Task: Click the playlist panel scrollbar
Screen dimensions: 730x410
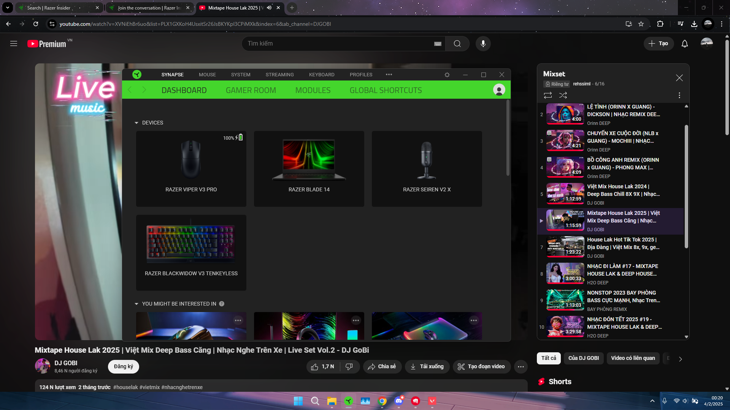Action: tap(686, 186)
